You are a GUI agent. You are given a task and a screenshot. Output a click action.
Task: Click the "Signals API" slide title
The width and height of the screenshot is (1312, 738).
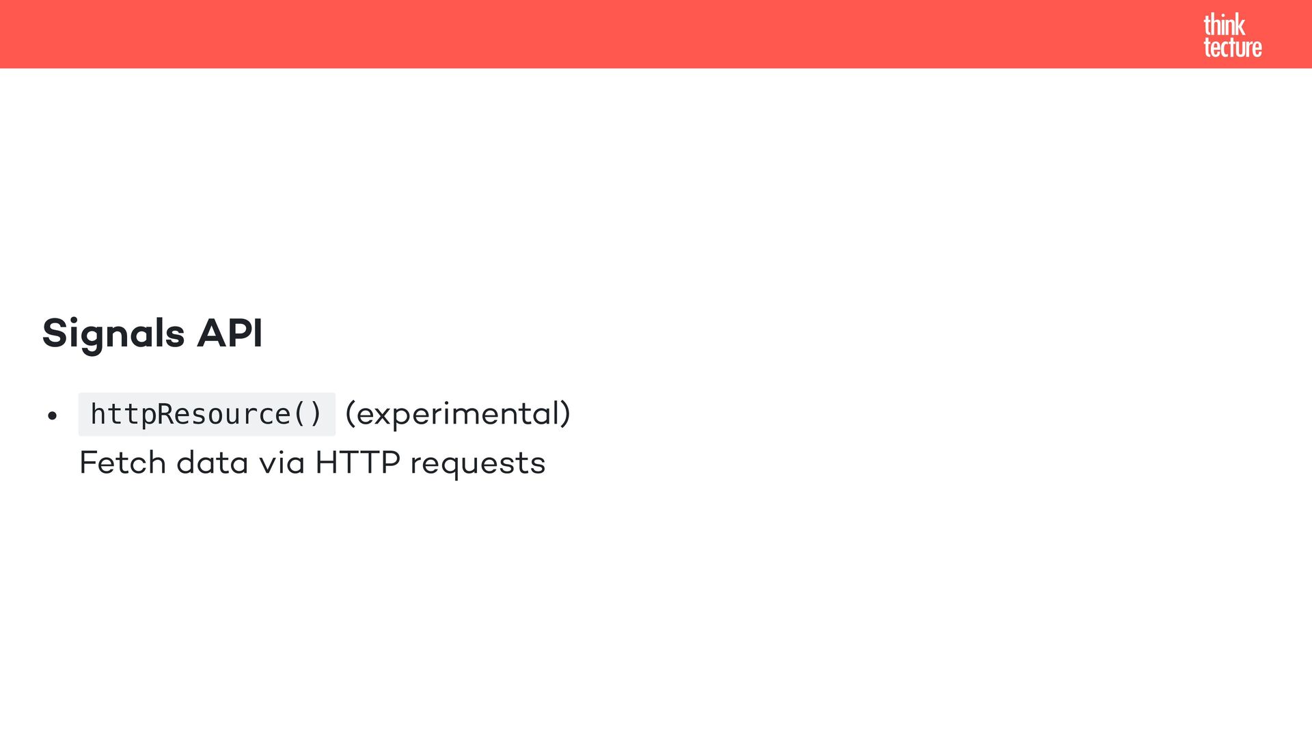152,334
